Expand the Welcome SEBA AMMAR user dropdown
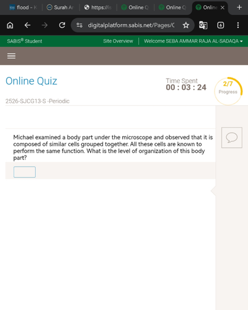Screen dimensions: 248x310 [x=193, y=41]
